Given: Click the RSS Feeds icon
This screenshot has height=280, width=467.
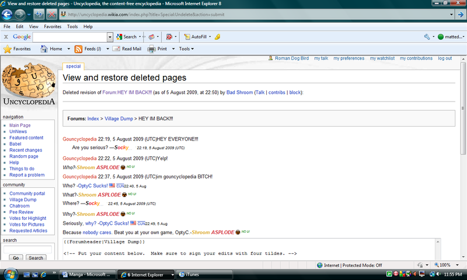Looking at the screenshot, I should click(78, 49).
